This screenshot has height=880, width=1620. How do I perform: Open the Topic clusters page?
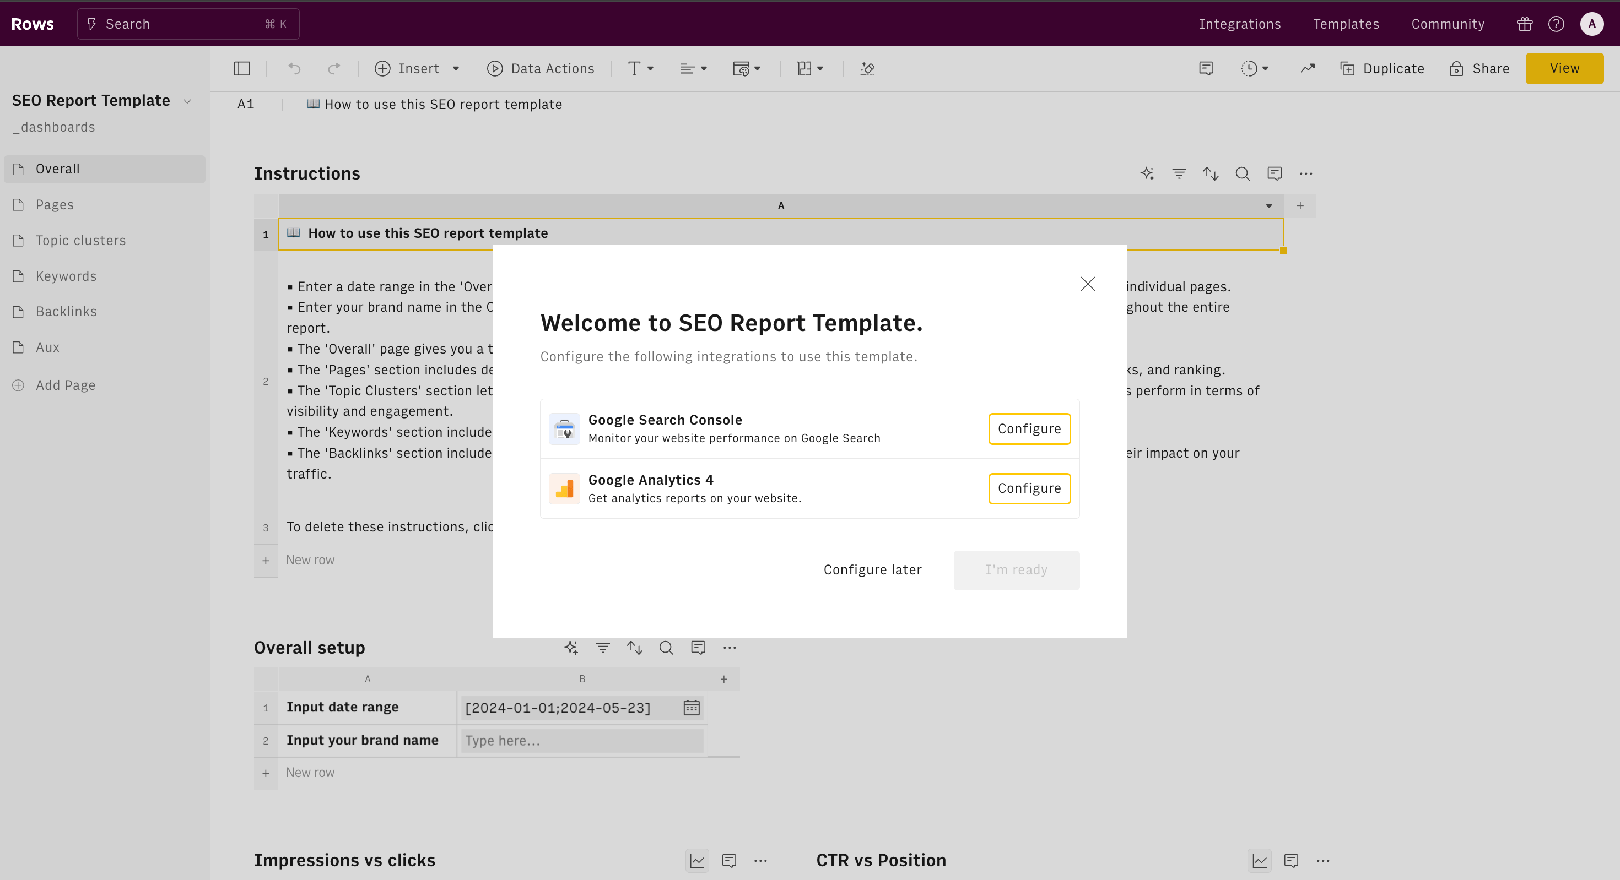click(x=104, y=241)
